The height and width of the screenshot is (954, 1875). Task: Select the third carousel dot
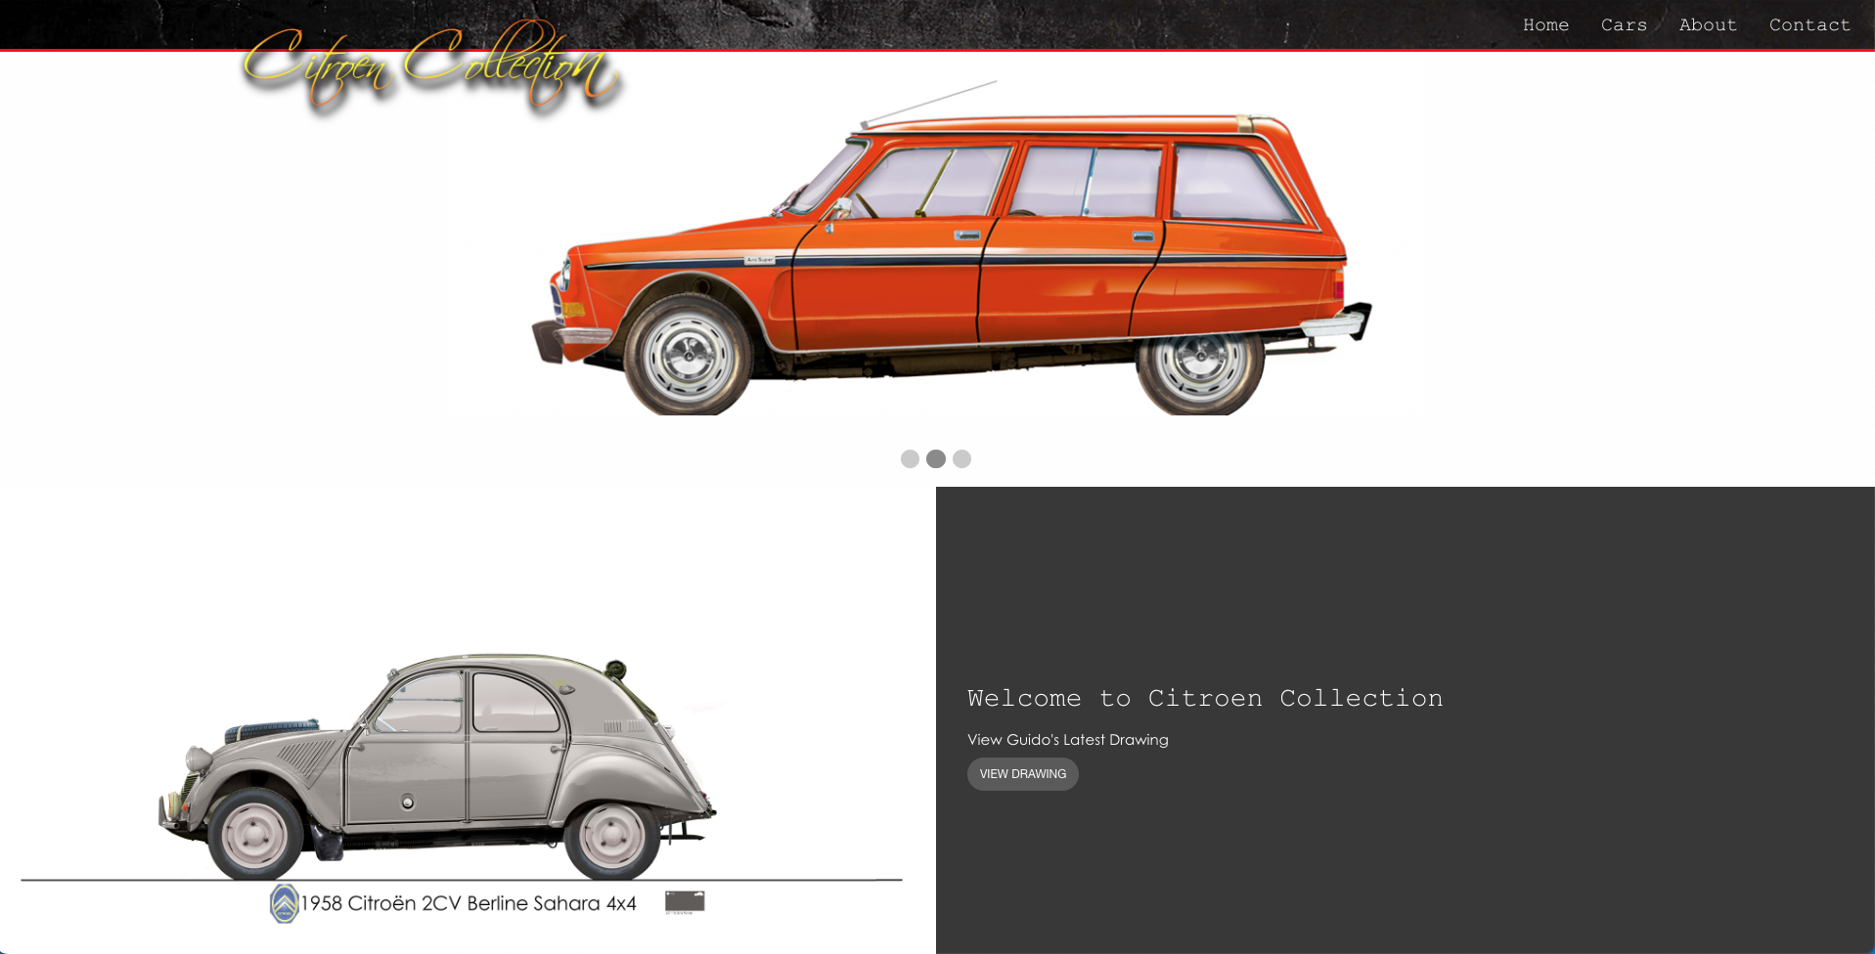click(x=962, y=458)
